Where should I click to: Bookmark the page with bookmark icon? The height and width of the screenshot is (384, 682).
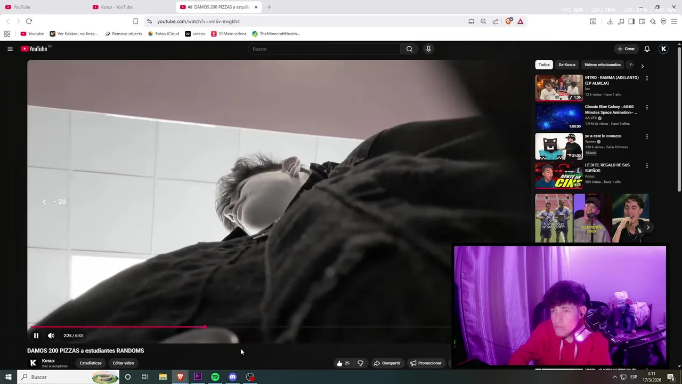[135, 21]
